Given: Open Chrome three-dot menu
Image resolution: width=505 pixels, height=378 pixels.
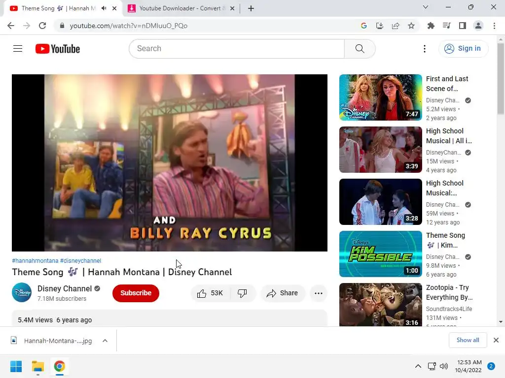Looking at the screenshot, I should (x=494, y=26).
